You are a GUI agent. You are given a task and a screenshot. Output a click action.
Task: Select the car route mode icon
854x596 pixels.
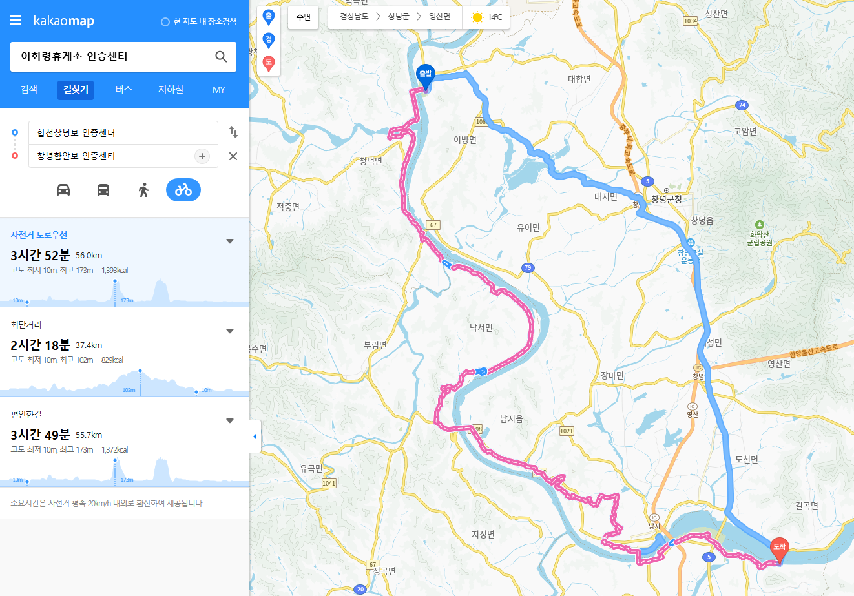point(63,190)
